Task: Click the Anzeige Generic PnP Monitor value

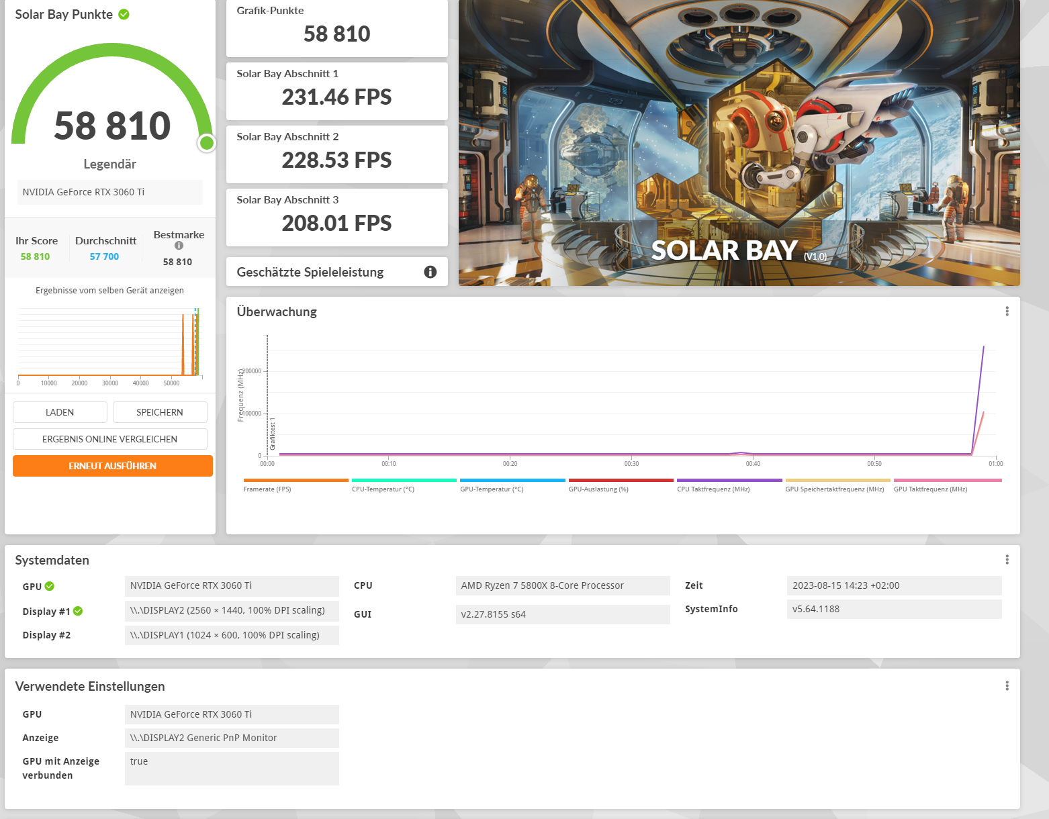Action: click(232, 738)
